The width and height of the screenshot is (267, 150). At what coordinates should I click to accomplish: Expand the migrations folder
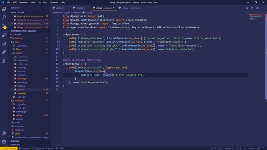(x=23, y=60)
